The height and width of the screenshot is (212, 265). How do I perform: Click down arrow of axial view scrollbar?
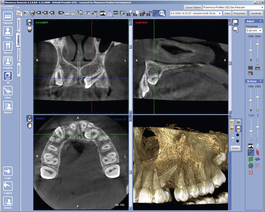coord(130,208)
